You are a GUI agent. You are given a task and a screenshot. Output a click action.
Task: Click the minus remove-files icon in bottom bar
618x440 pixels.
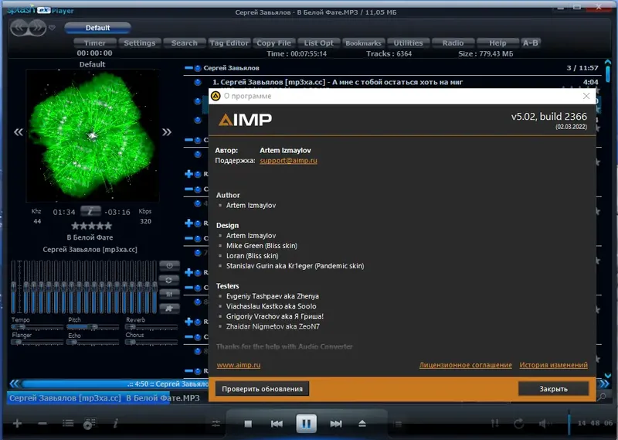pyautogui.click(x=42, y=424)
